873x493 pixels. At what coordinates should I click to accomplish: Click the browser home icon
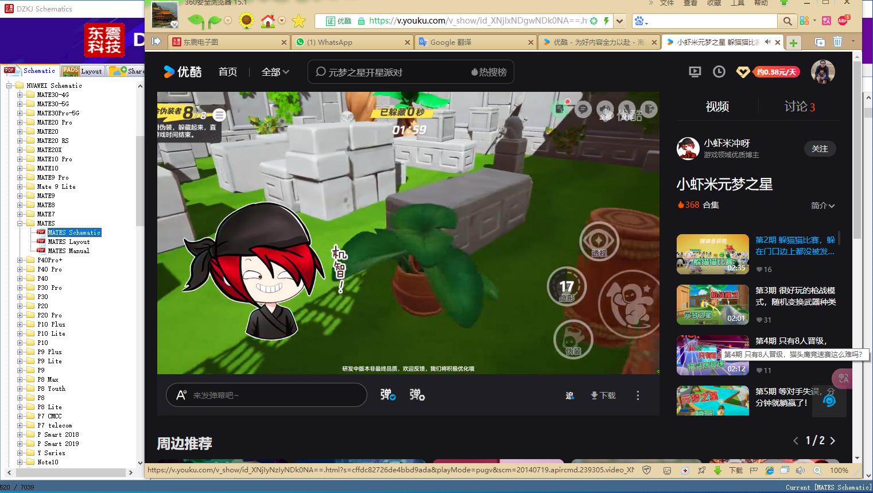267,21
